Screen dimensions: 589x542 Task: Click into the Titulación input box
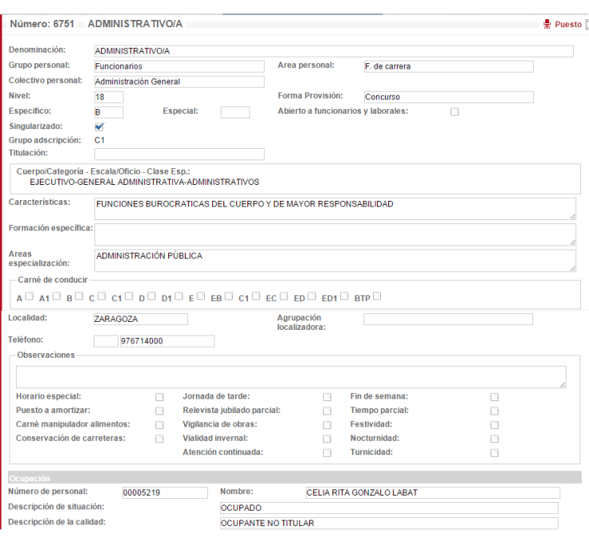click(179, 155)
